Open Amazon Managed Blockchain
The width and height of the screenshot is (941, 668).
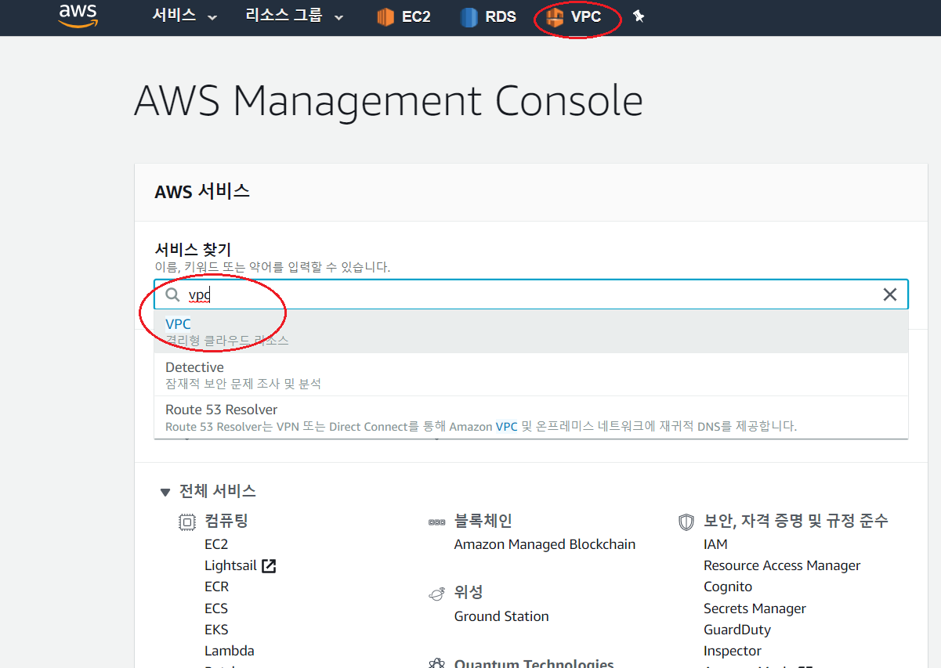pos(545,544)
